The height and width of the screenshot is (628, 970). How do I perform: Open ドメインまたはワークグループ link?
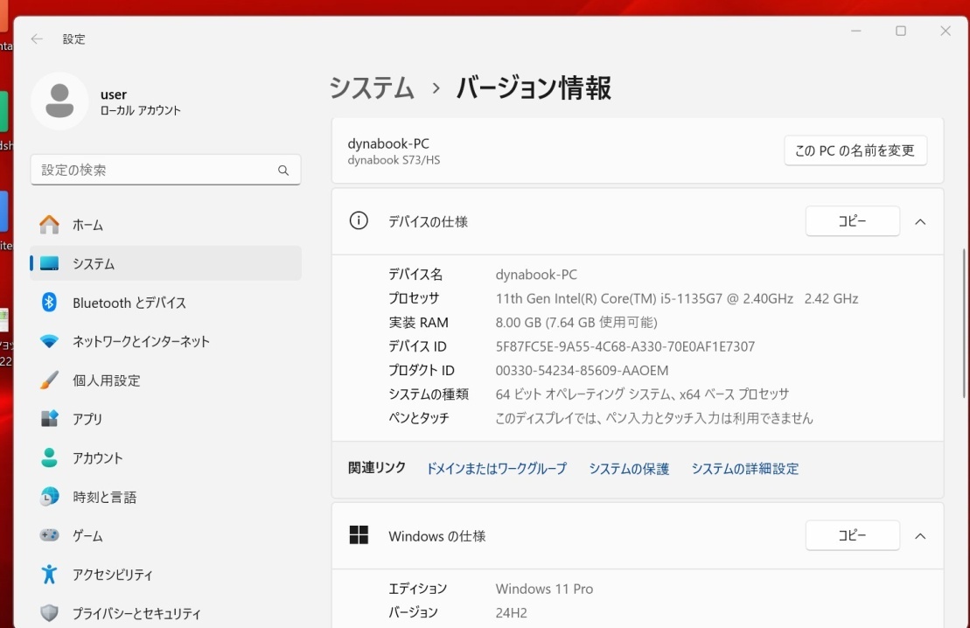(x=496, y=469)
